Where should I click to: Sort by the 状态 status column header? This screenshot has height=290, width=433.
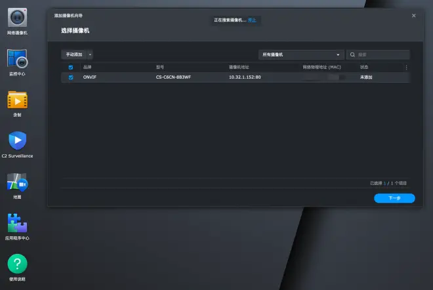pos(364,67)
